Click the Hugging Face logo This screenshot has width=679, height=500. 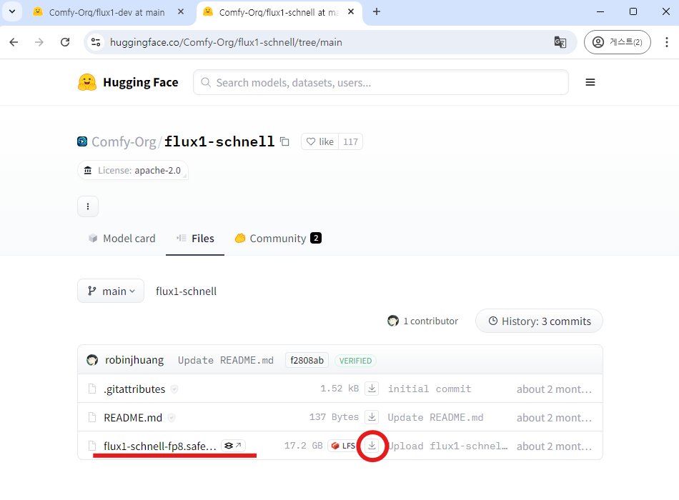click(x=87, y=82)
